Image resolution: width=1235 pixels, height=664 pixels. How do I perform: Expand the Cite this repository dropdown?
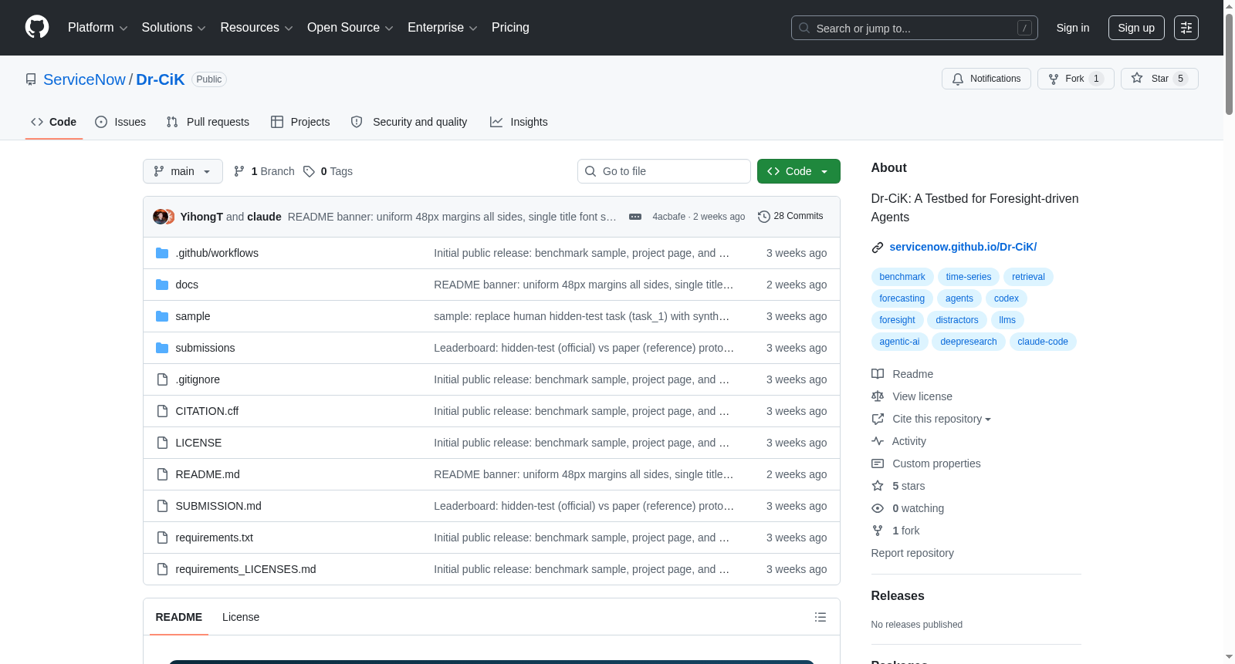coord(942,419)
